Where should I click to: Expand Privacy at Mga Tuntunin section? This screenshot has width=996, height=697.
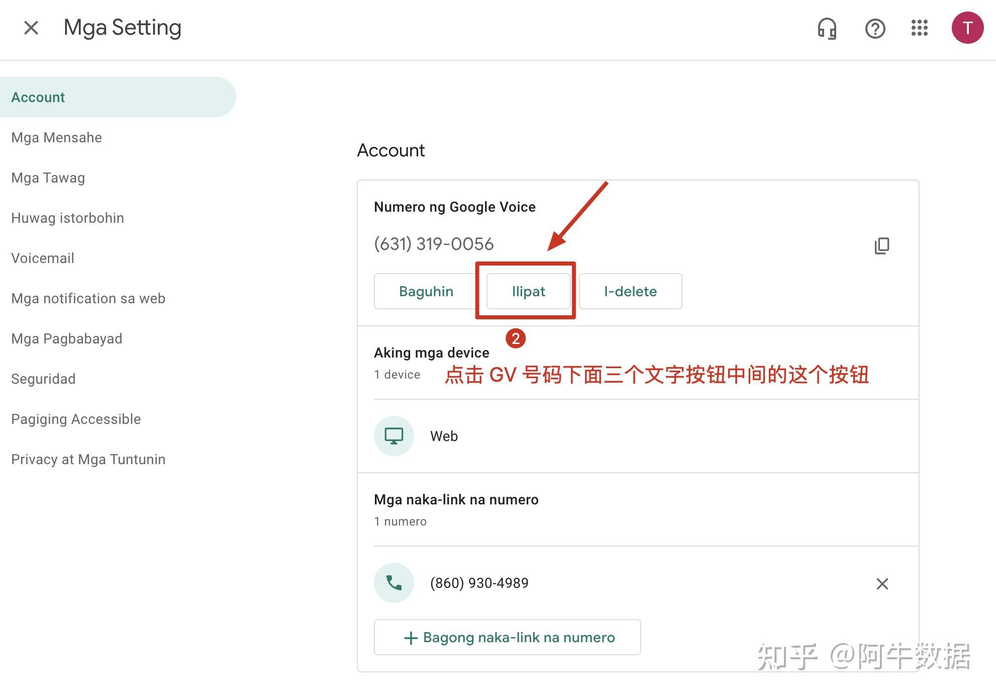click(x=88, y=458)
